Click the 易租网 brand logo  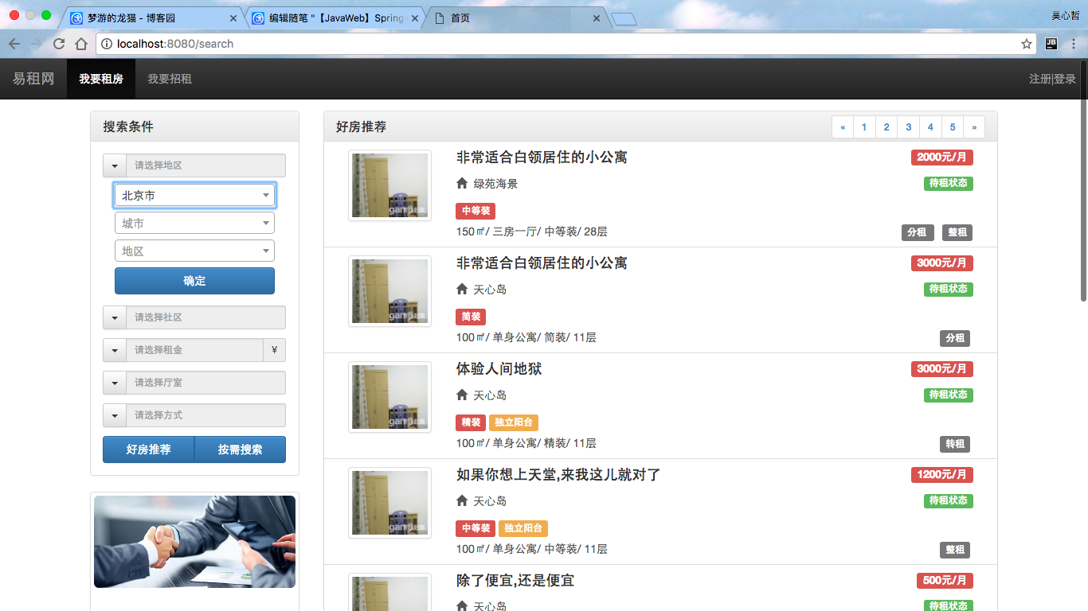33,79
